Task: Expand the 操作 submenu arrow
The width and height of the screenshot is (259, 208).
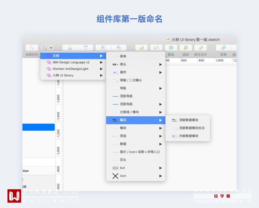Action: [161, 73]
